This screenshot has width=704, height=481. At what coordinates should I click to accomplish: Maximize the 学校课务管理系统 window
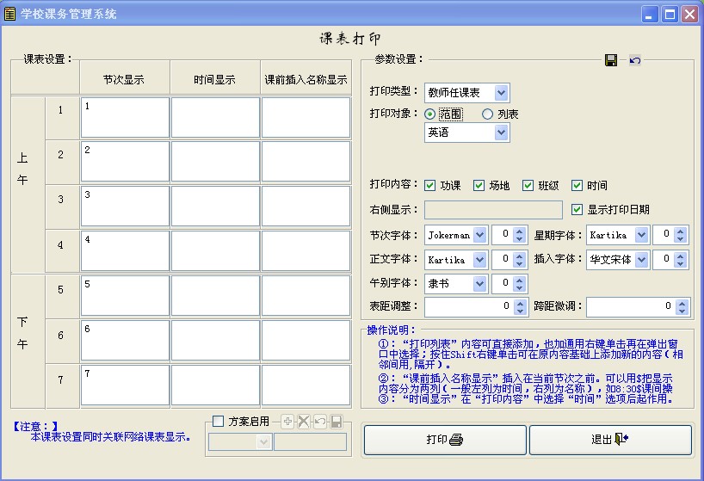pos(670,15)
